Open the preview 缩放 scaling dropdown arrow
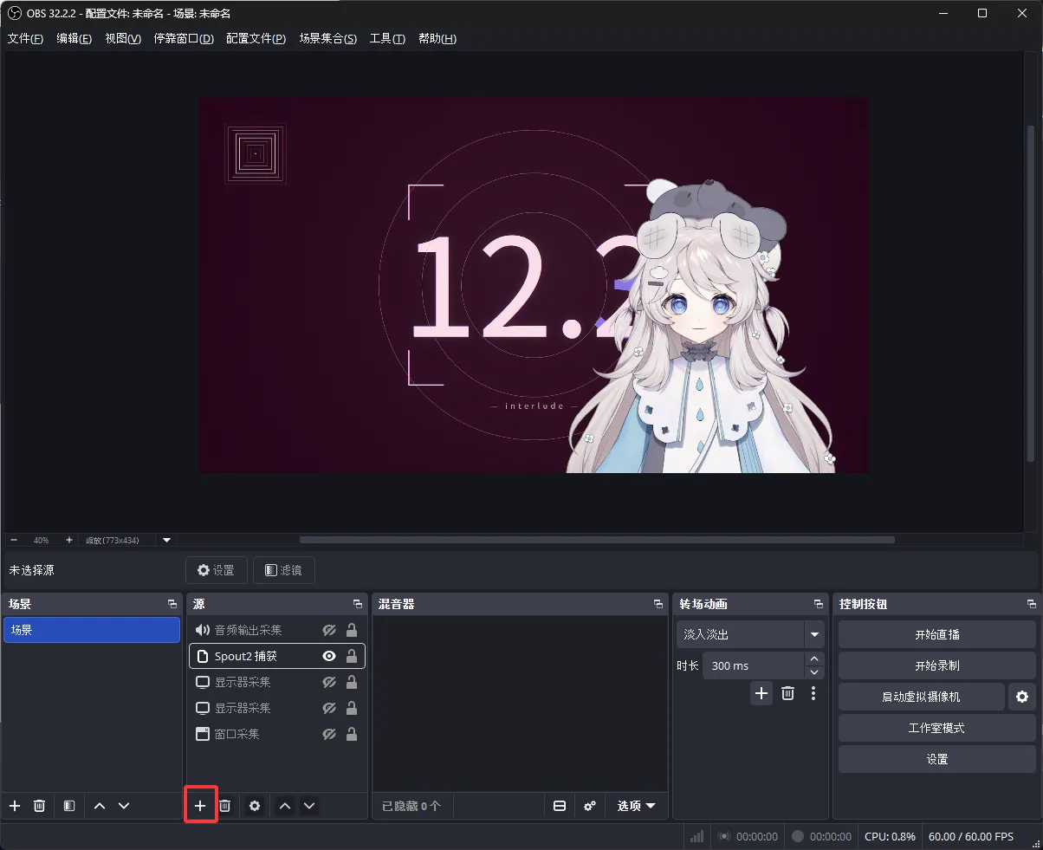This screenshot has height=850, width=1043. 167,540
